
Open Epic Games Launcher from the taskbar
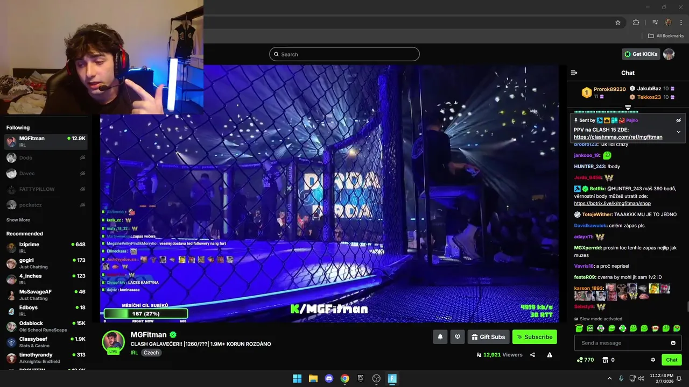[x=361, y=378]
